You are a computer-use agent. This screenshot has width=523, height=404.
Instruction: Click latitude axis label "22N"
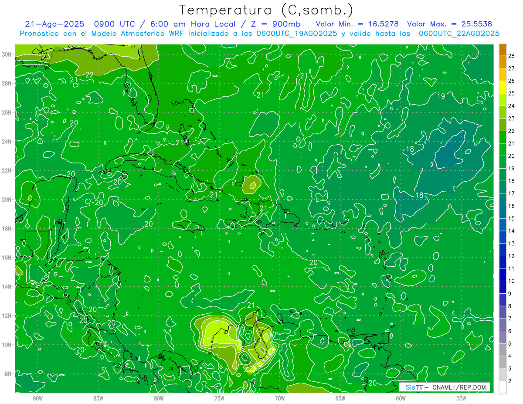[7, 170]
